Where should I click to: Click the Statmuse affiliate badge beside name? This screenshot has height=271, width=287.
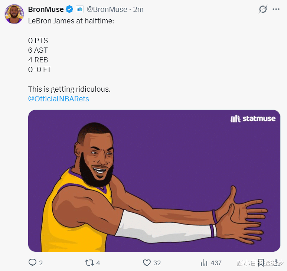80,9
